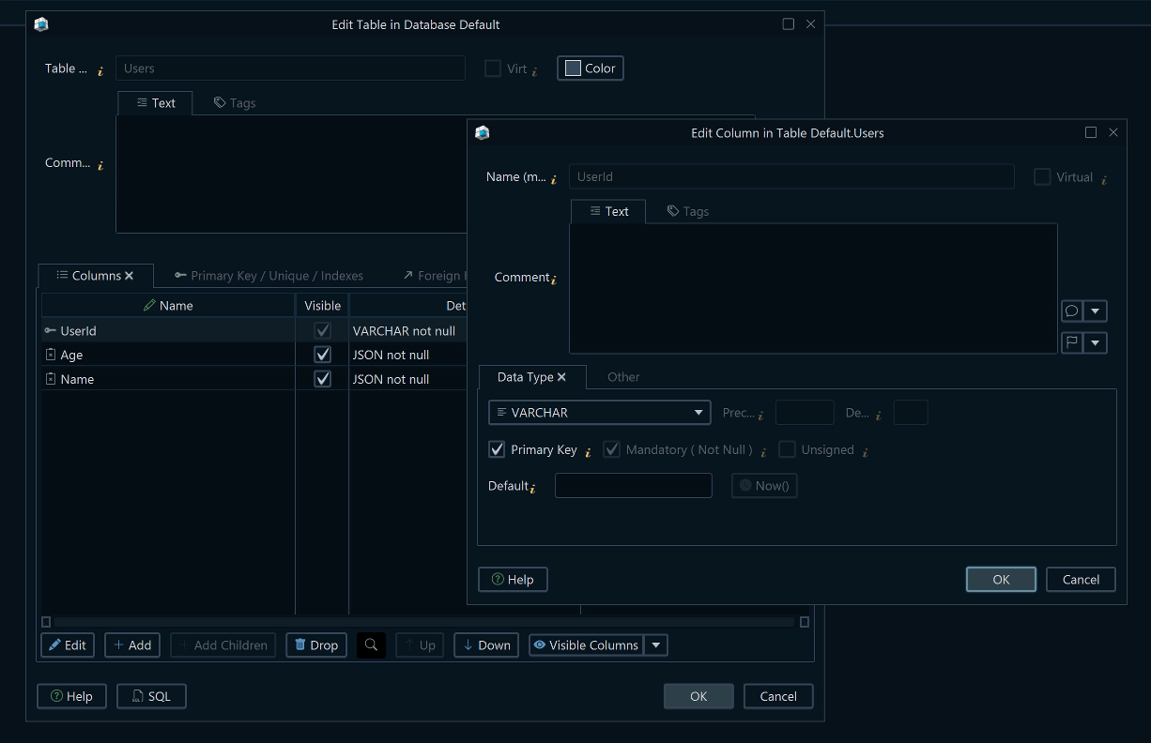Screen dimensions: 1151x743
Task: Click the flag icon in column dialog
Action: tap(1071, 342)
